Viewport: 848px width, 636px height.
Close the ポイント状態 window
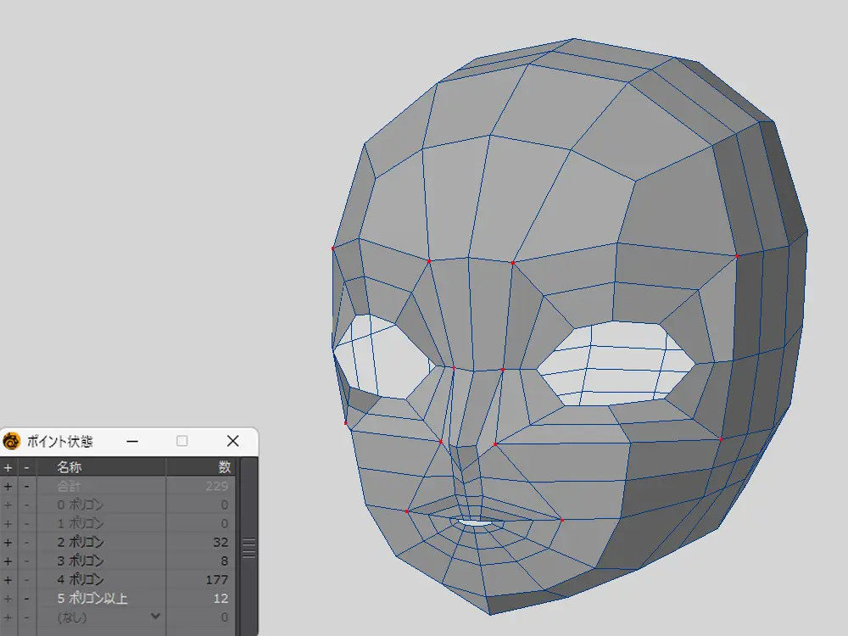[233, 441]
